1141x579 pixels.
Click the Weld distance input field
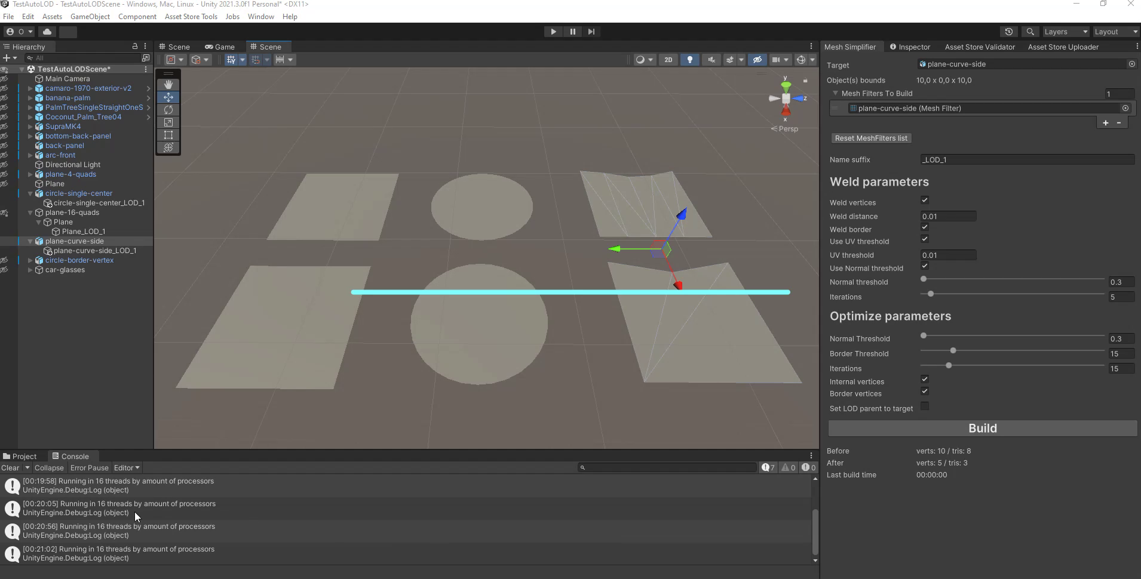tap(948, 216)
